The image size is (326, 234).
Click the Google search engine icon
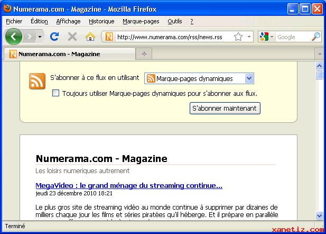click(264, 37)
